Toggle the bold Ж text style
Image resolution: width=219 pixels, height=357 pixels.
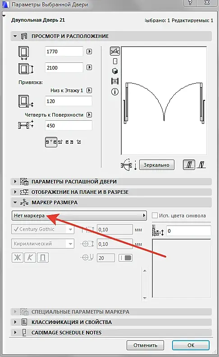[x=18, y=258]
